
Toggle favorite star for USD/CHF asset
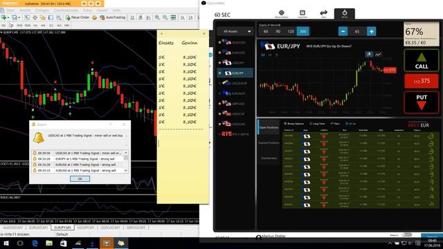[219, 113]
